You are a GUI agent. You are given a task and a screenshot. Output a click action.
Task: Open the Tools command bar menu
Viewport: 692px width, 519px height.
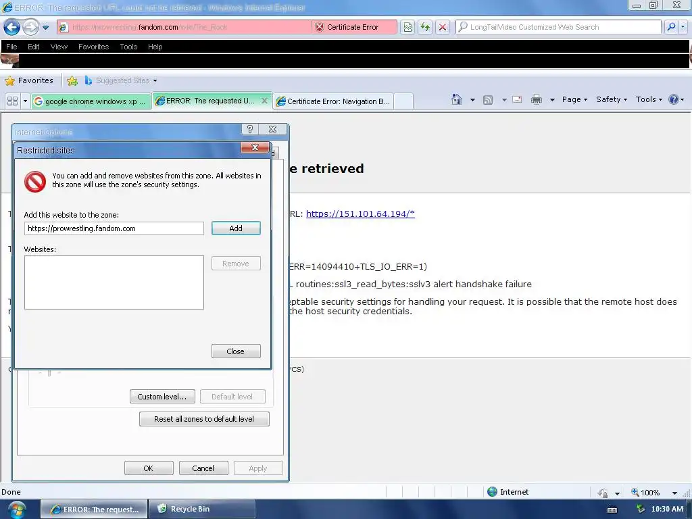[x=649, y=99]
